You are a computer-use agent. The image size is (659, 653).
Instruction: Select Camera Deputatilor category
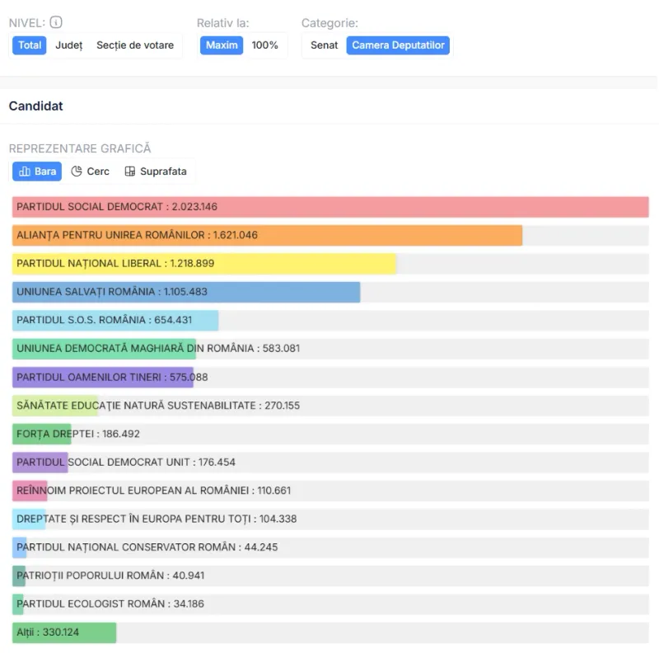point(398,45)
